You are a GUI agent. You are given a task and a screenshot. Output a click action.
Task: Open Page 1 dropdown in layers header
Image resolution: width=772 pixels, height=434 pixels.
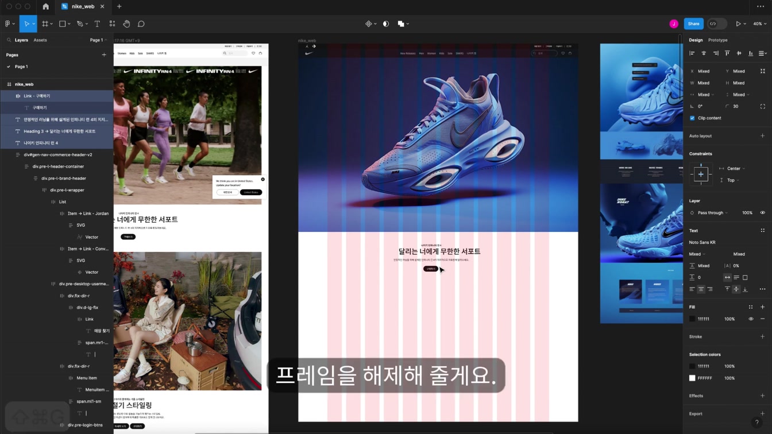coord(99,40)
